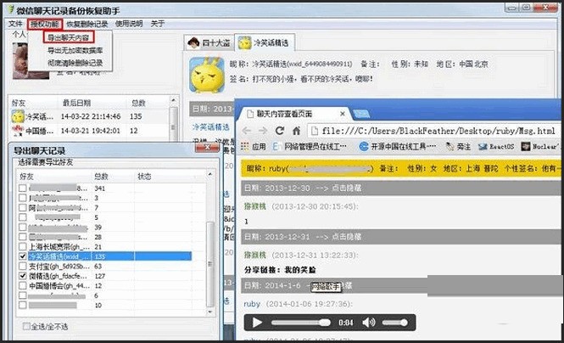Check the 上海长城宽带 checkbox

click(22, 247)
